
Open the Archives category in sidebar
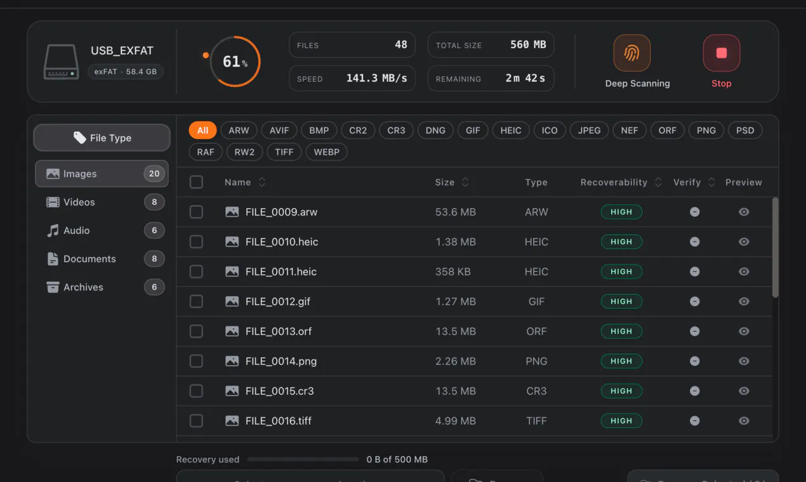click(x=102, y=287)
